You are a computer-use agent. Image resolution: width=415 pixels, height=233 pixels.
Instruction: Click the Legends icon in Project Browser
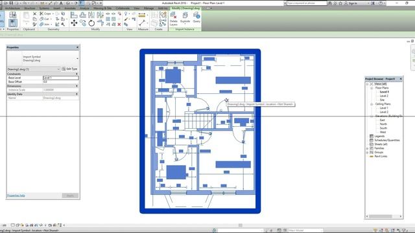point(372,136)
